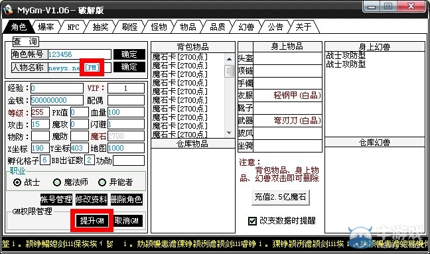Click the 地图 field showing 1000

[126, 148]
